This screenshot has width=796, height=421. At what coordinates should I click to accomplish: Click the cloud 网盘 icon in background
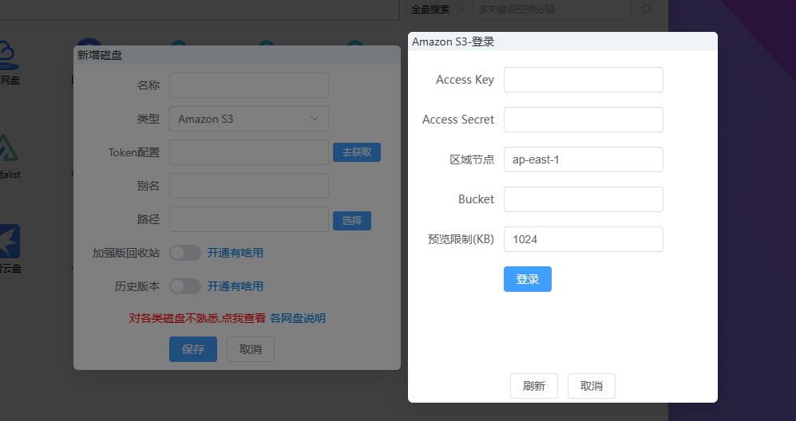tap(9, 55)
